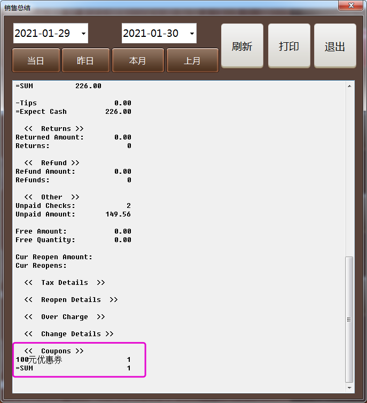Viewport: 367px width, 403px height.
Task: Click the 打印 print button
Action: pos(289,46)
